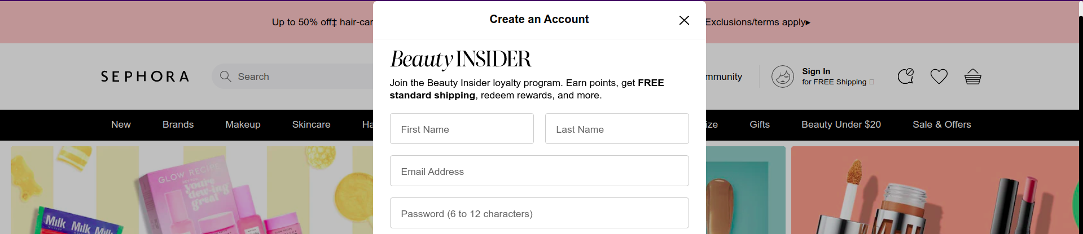Click Sign In for FREE Shipping
This screenshot has width=1083, height=234.
[834, 76]
